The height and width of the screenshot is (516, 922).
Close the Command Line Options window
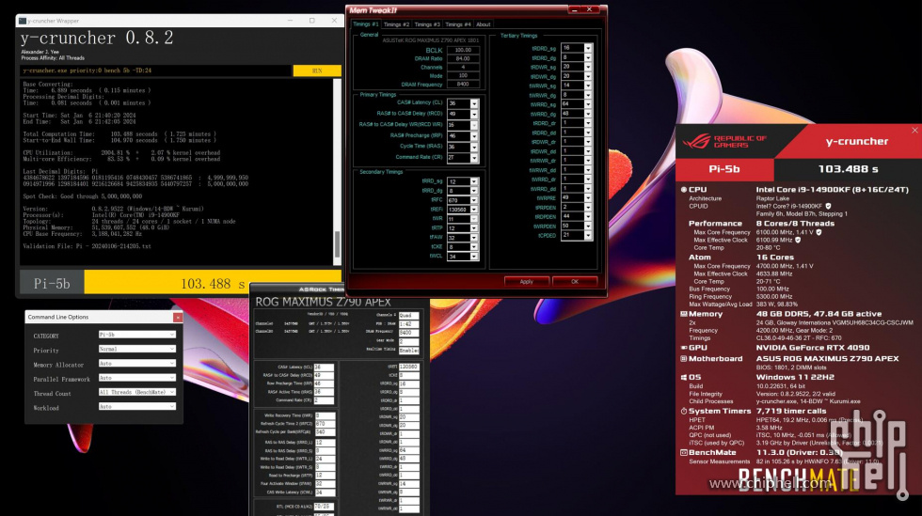pos(177,318)
